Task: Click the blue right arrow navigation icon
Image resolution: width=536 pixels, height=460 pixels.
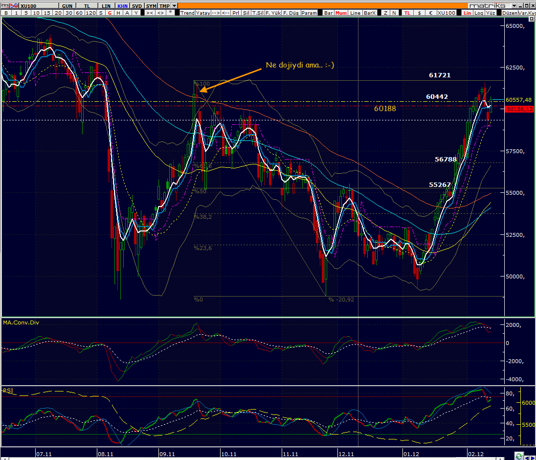Action: point(533,458)
